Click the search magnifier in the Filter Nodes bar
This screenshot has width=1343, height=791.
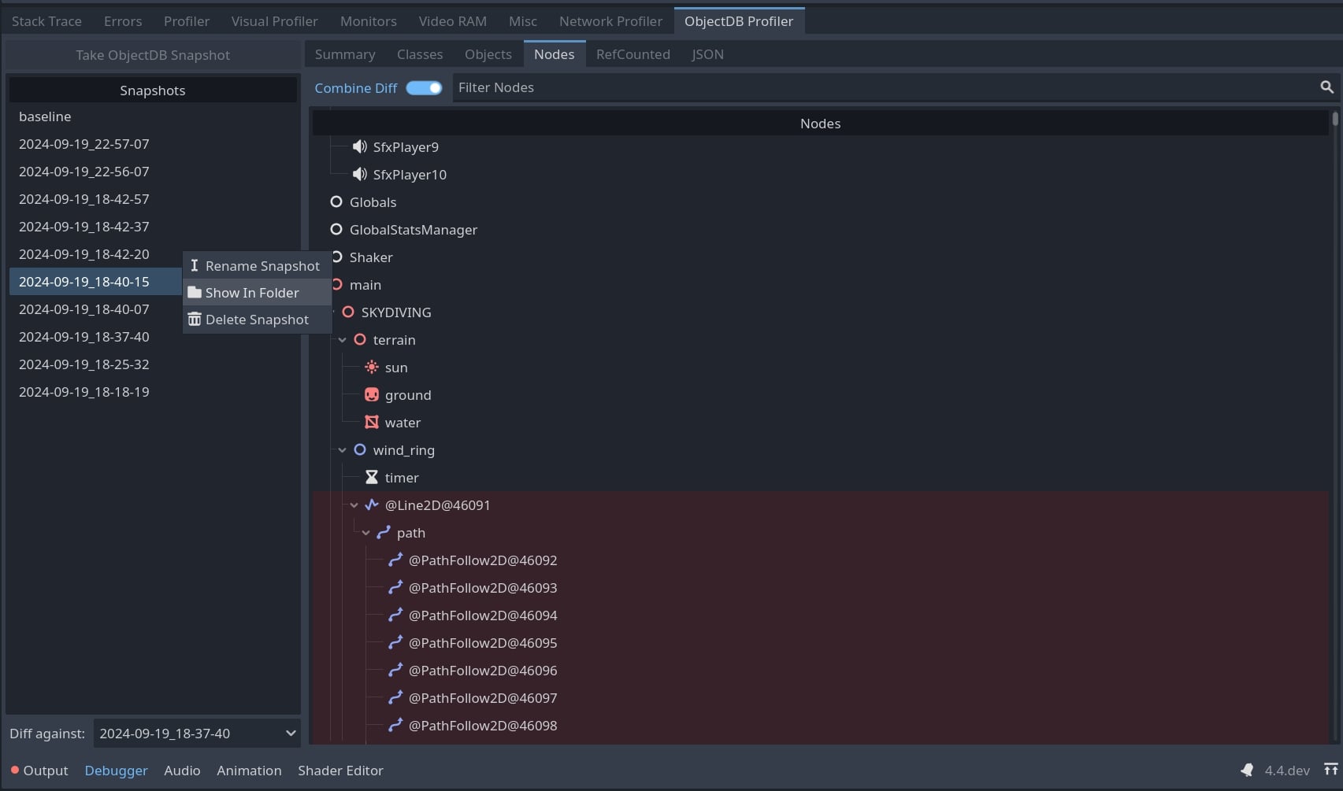click(1327, 87)
